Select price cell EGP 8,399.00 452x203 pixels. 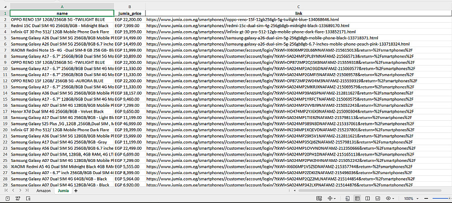[130, 172]
